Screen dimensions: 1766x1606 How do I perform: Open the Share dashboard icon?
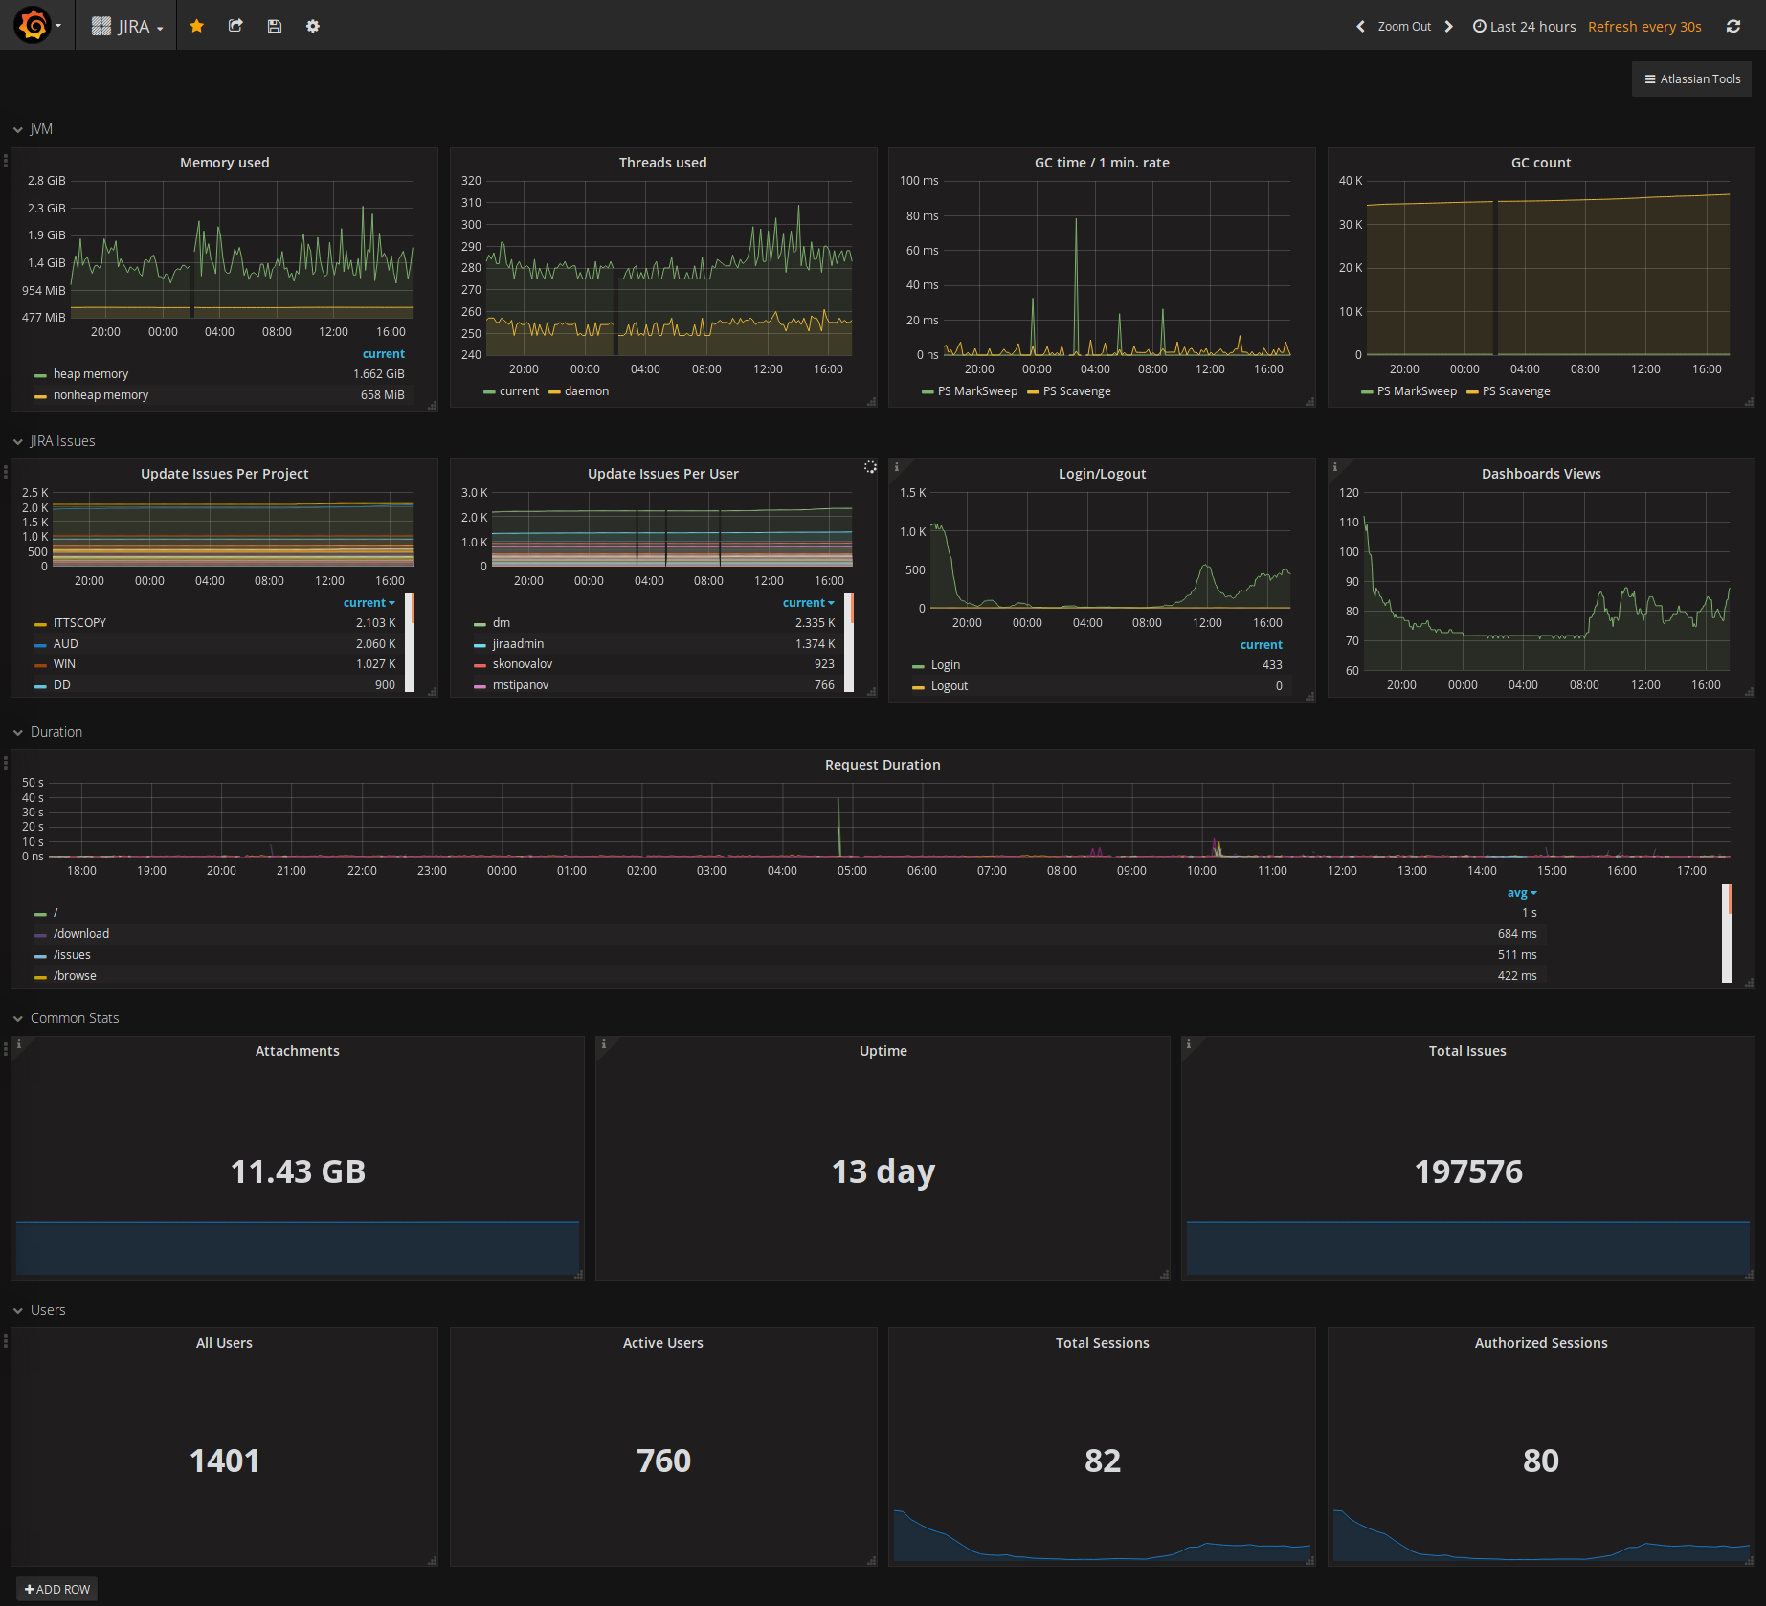(x=235, y=26)
